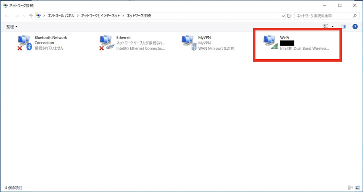Click the change view icon
The height and width of the screenshot is (192, 363).
tap(326, 26)
